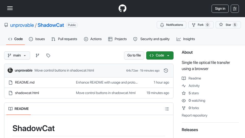
Task: Select the README tab in file viewer
Action: (x=19, y=109)
